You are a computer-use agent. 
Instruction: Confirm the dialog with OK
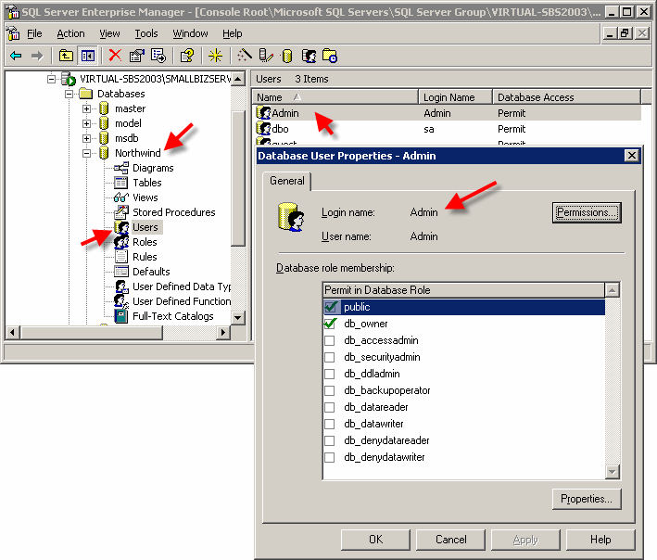375,540
